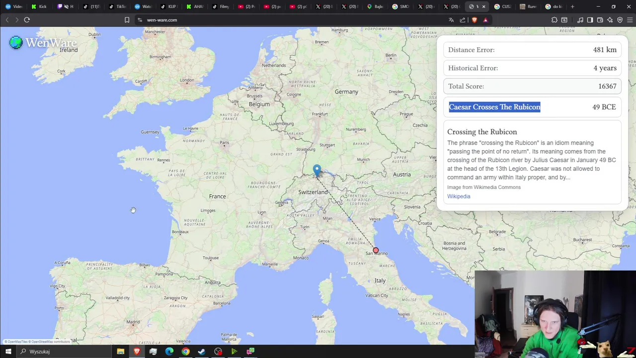The image size is (636, 358).
Task: Click the London city label on map
Action: pos(187,80)
